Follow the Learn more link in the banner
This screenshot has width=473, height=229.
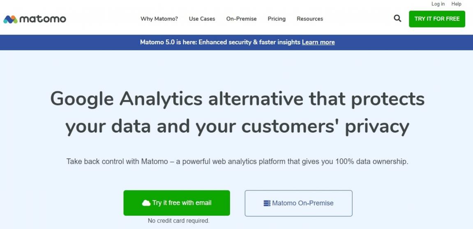[318, 42]
